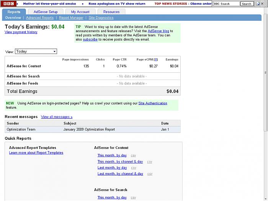
Task: Click the Page CTR value 0.74%
Action: pyautogui.click(x=121, y=66)
